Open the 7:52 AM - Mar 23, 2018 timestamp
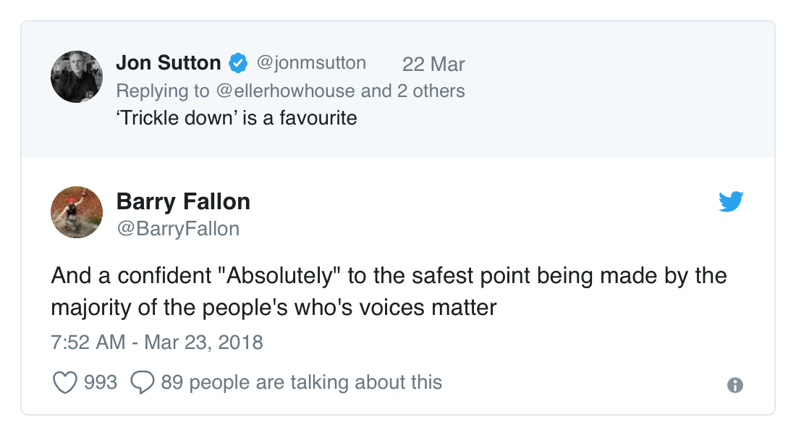796x433 pixels. (157, 342)
